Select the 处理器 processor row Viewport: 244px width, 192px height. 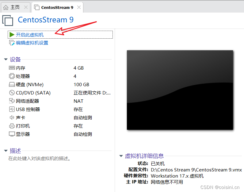[60, 76]
